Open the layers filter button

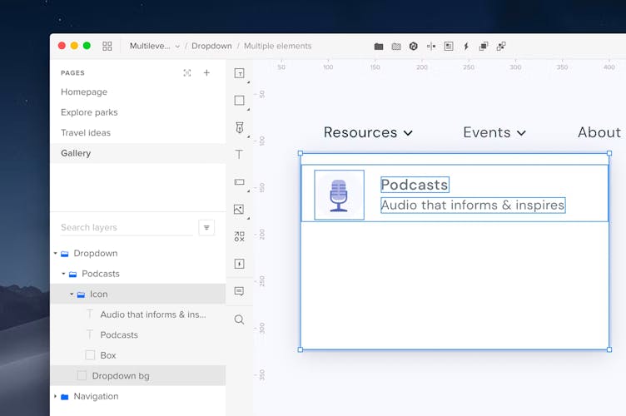[206, 227]
